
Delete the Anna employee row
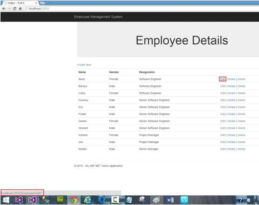[x=241, y=79]
